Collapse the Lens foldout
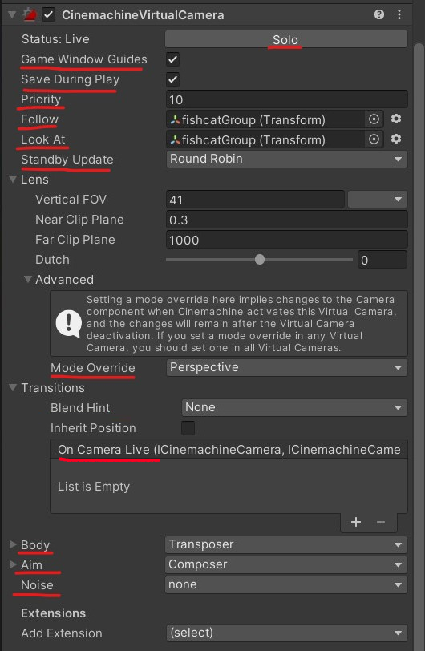Viewport: 425px width, 651px height. (13, 180)
